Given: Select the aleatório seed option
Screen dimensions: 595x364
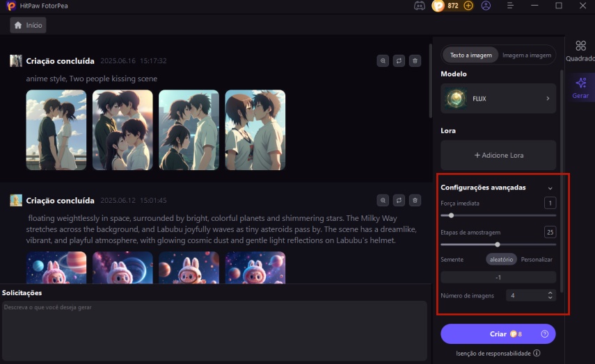Looking at the screenshot, I should click(x=501, y=259).
